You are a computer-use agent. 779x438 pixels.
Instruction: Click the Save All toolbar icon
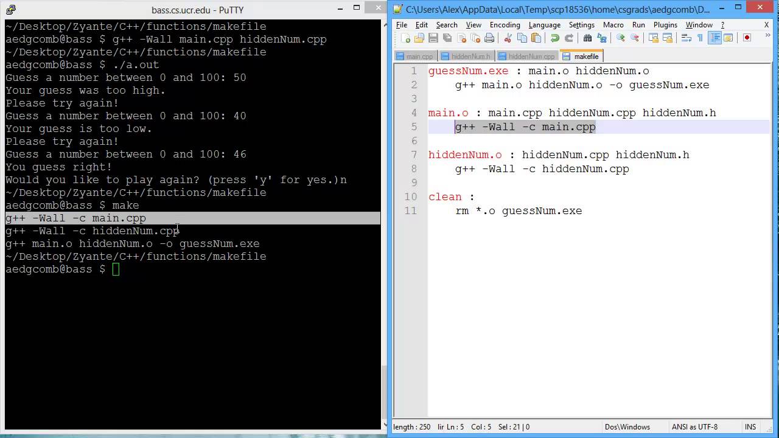[447, 38]
